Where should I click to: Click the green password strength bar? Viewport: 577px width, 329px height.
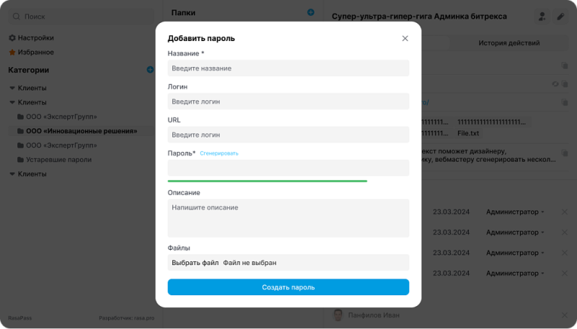(268, 181)
